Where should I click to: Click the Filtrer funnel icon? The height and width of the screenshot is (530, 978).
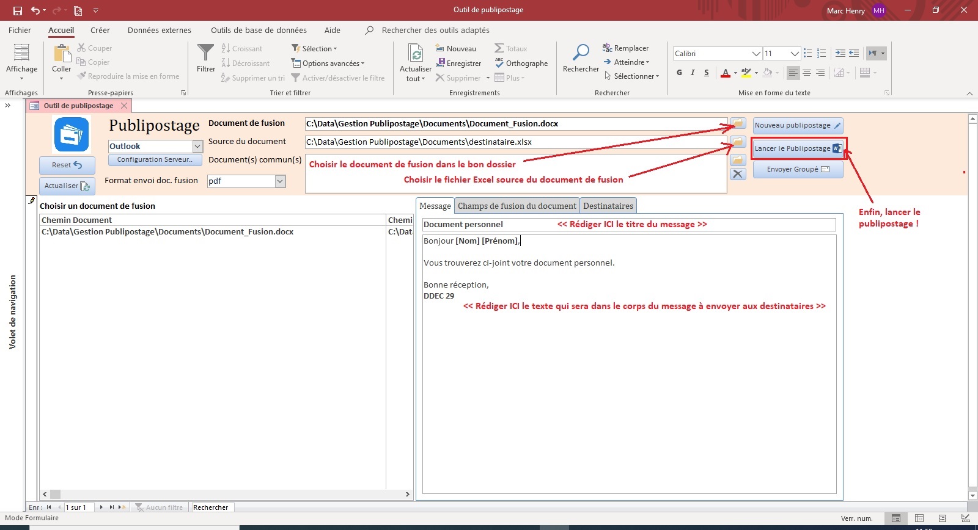206,53
